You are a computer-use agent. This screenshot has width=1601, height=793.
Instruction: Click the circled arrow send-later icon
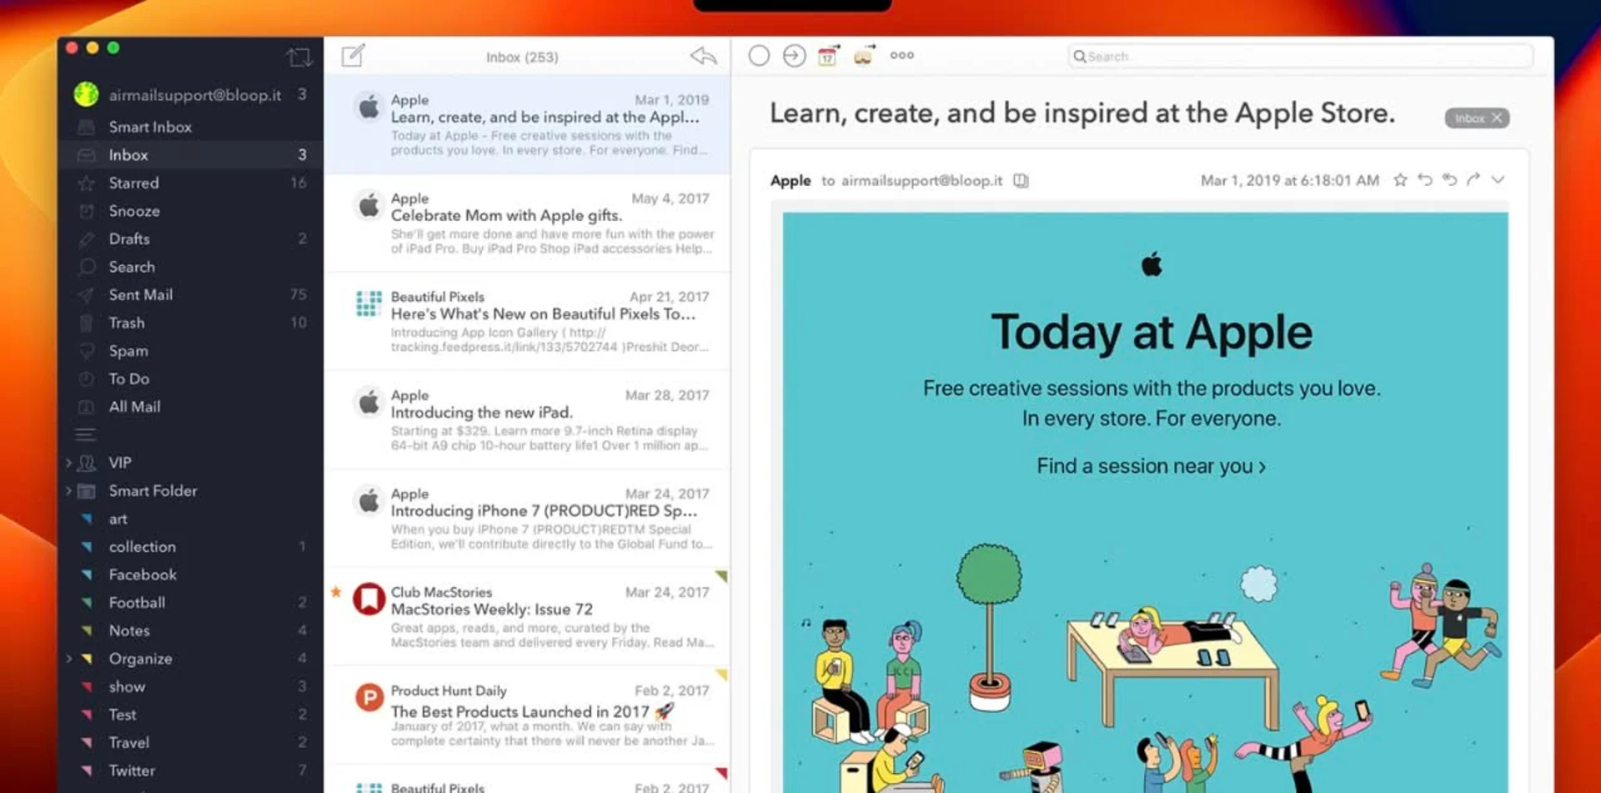pos(794,56)
